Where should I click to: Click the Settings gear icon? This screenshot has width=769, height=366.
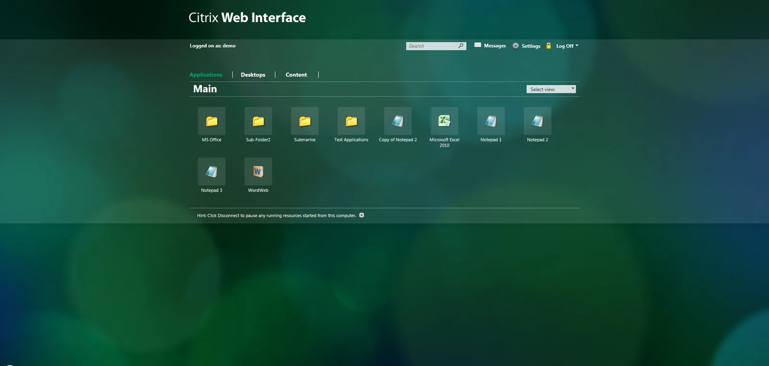(516, 46)
